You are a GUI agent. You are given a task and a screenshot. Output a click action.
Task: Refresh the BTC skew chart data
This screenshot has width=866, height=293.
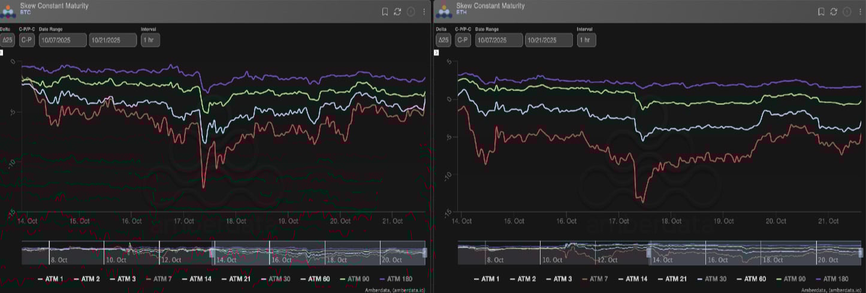(397, 11)
